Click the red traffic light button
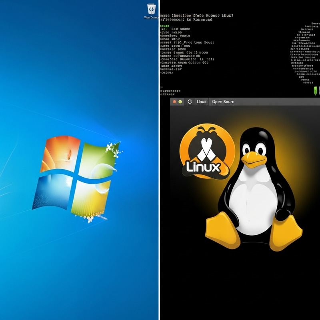Screen dimensions: 320x320 click(174, 101)
